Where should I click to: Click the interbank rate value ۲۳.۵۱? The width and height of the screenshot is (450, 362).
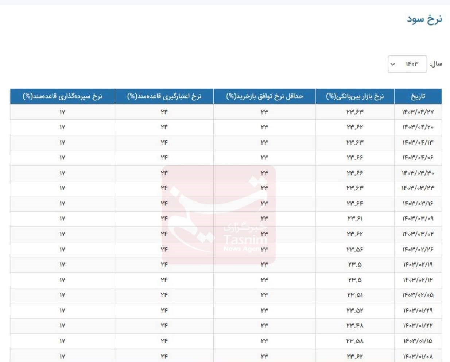[355, 295]
